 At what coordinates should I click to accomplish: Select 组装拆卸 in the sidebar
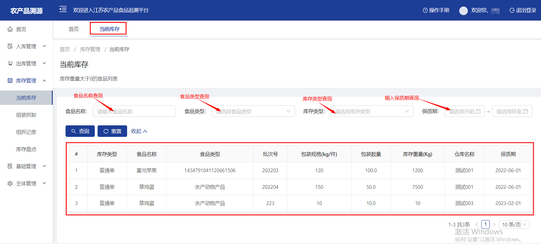coord(26,115)
